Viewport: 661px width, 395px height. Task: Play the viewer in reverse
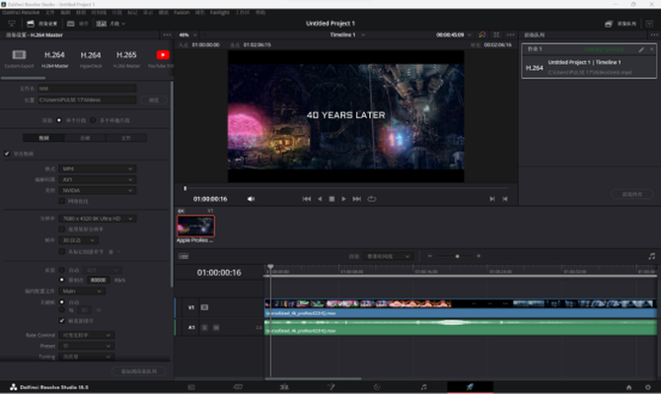click(x=320, y=199)
